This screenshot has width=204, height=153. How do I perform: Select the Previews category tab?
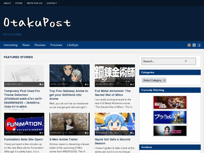pyautogui.click(x=56, y=45)
